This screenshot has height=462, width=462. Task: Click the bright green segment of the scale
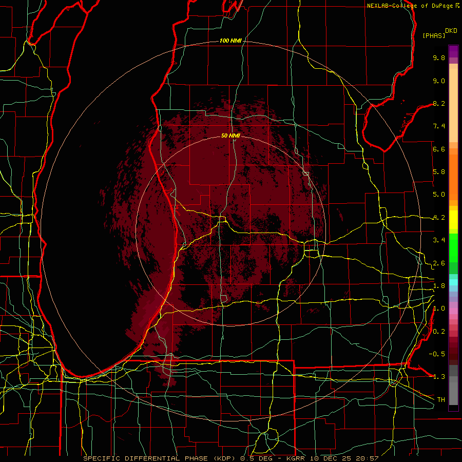(453, 247)
